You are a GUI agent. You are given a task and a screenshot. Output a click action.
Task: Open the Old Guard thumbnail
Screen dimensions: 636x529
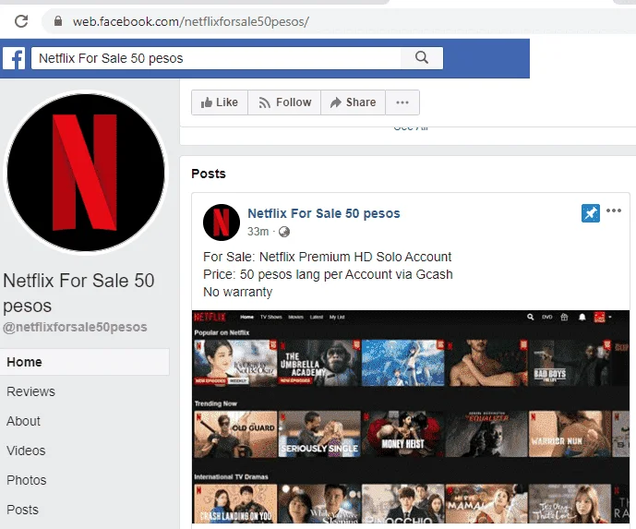click(x=235, y=434)
